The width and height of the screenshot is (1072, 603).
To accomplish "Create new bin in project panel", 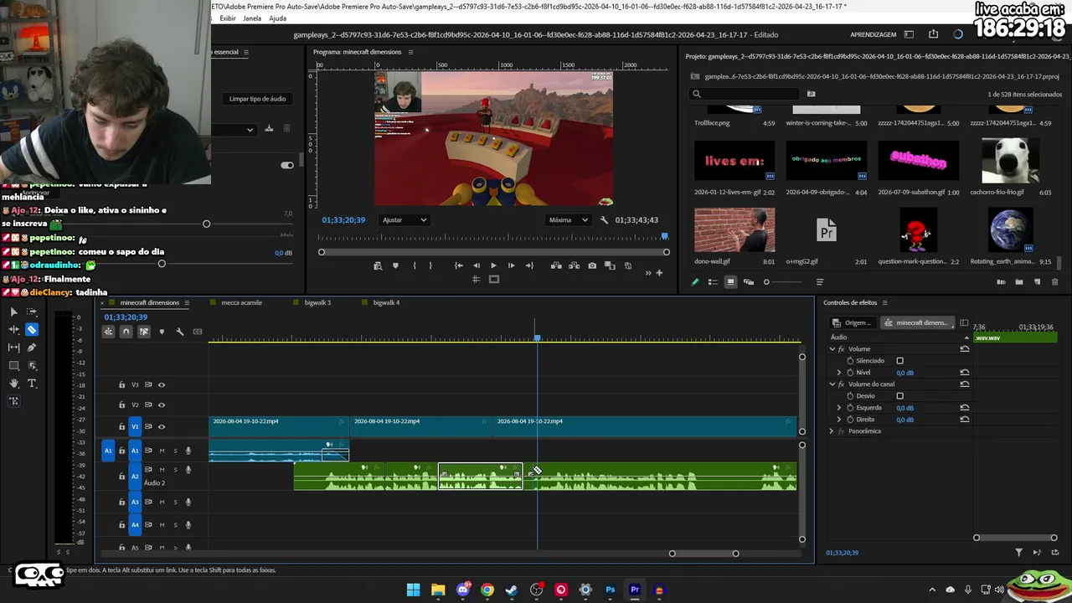I will (x=1019, y=282).
